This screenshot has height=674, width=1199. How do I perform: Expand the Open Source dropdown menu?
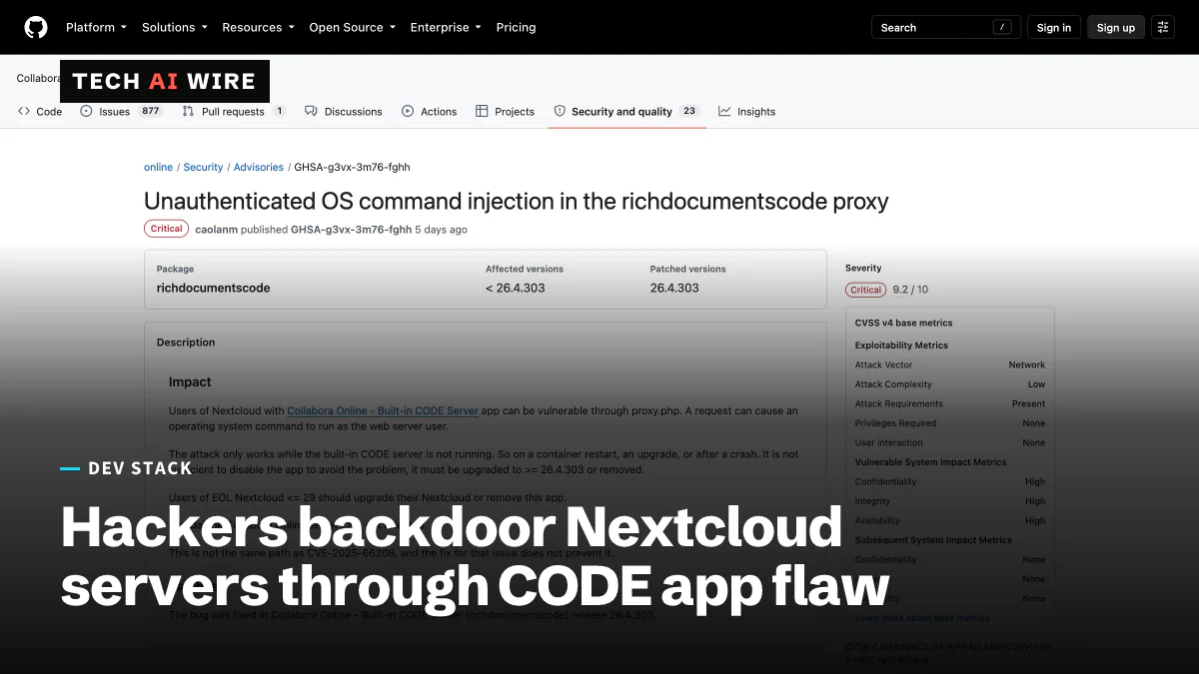(353, 27)
